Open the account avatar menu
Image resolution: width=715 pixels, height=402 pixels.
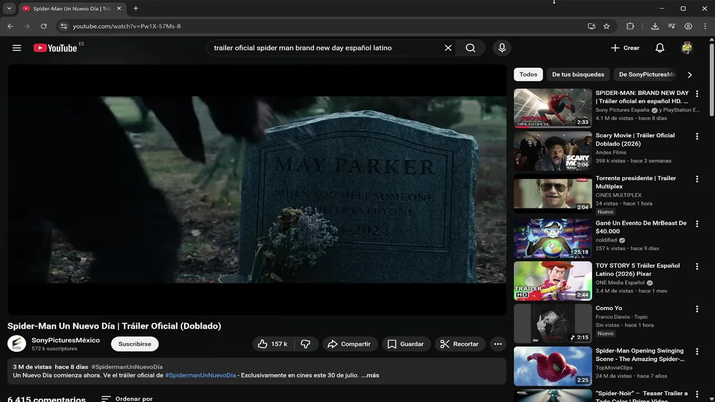click(x=687, y=48)
